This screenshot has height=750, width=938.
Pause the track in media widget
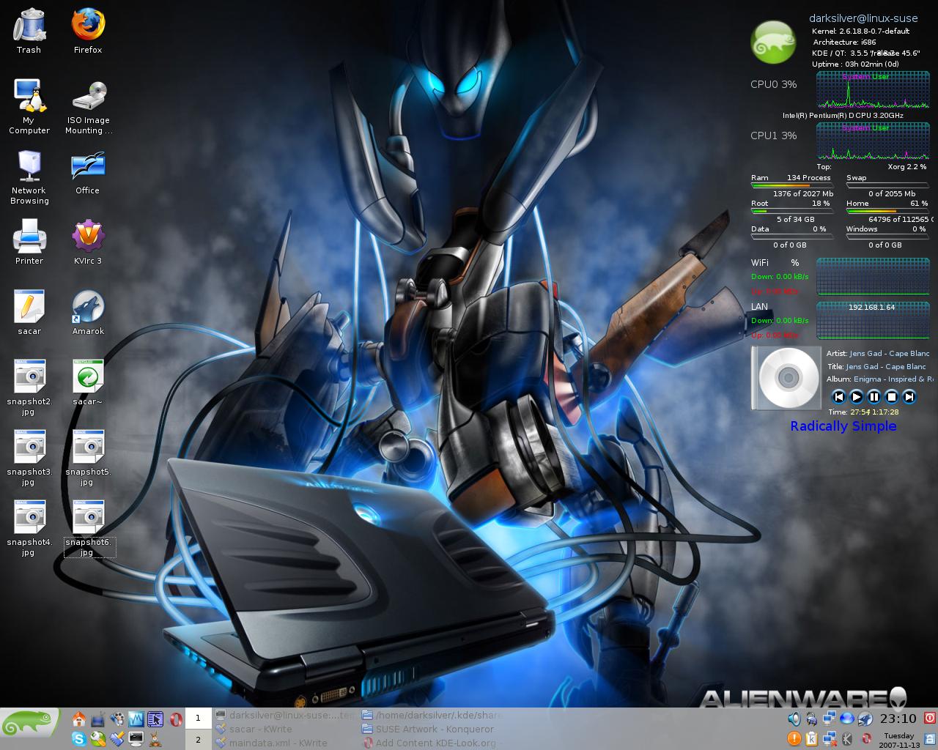tap(874, 396)
